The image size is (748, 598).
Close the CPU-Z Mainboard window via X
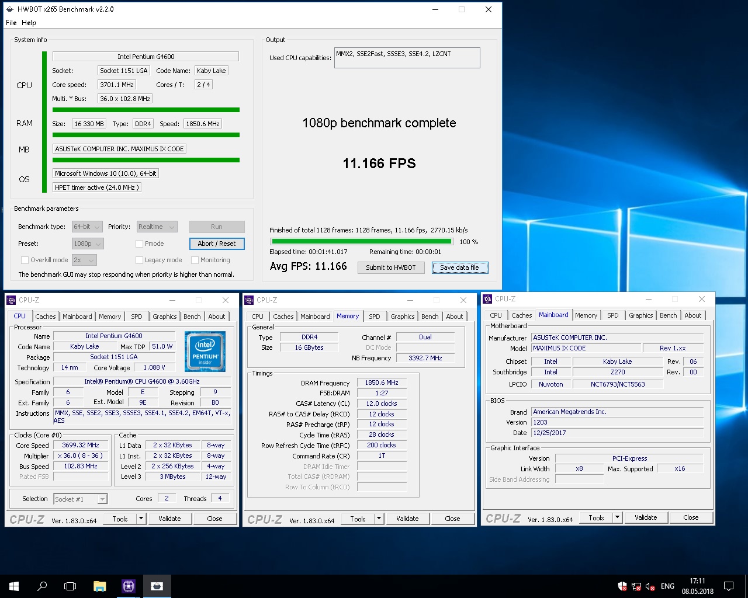tap(702, 299)
